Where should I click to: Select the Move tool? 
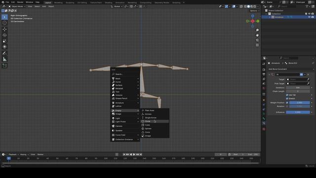click(4, 29)
